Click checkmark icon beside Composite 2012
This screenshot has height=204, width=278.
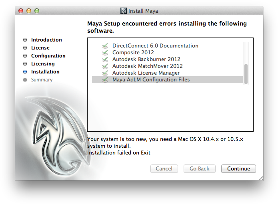105,53
